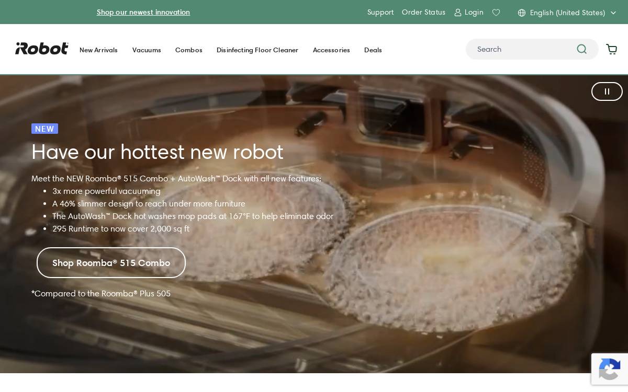Screen dimensions: 628x392
Task: Open the Accessories menu
Action: pos(331,50)
